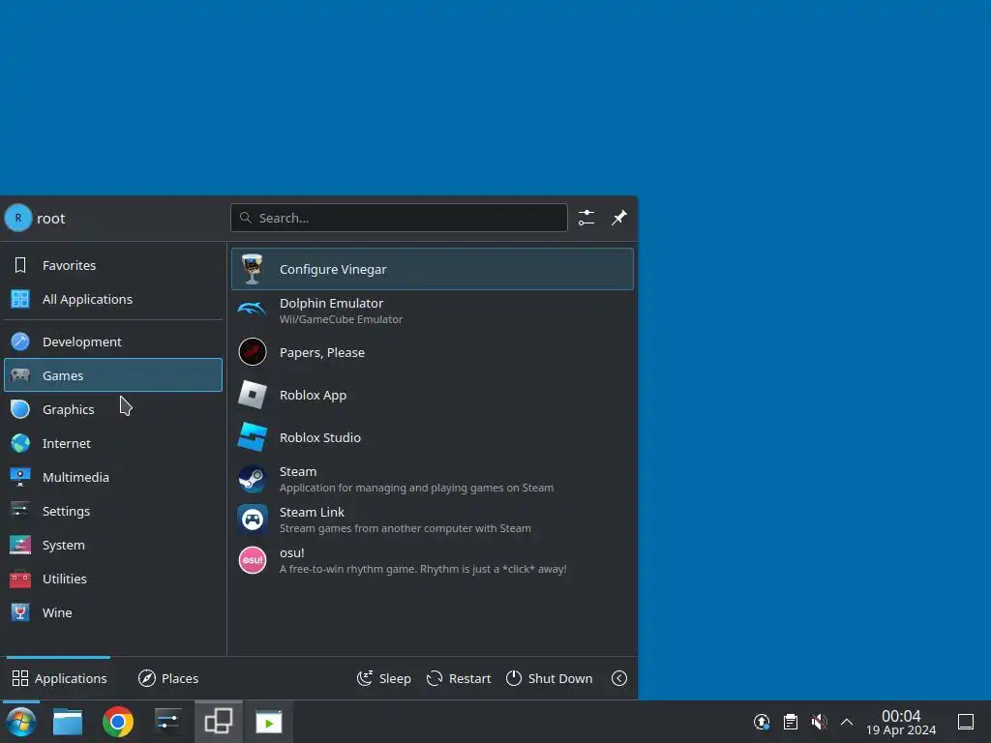Viewport: 991px width, 743px height.
Task: Open the file manager from taskbar
Action: tap(68, 722)
